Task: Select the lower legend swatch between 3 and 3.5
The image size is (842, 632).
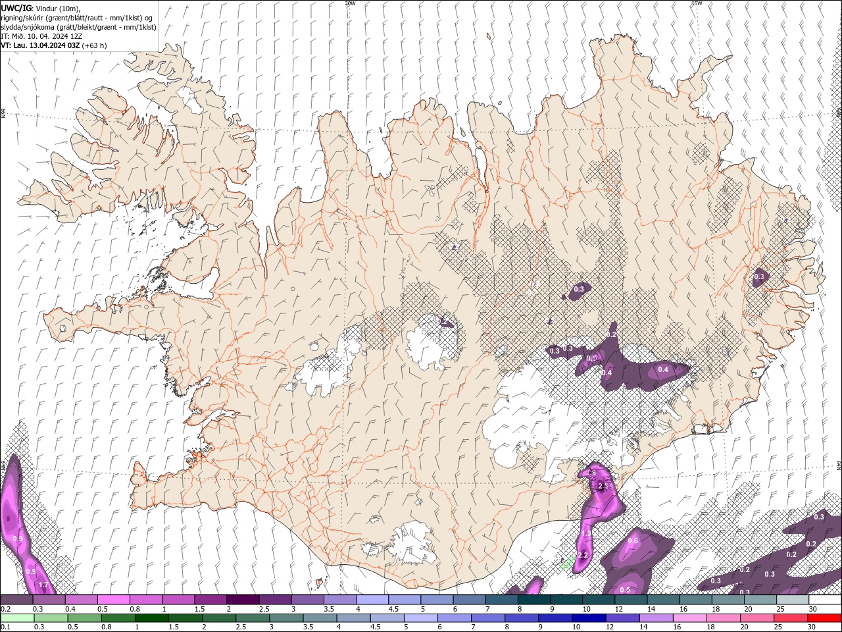Action: pos(285,618)
